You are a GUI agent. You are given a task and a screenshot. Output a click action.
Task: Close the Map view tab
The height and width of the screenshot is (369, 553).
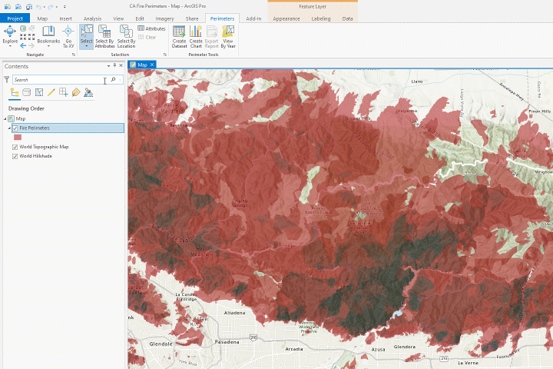152,65
